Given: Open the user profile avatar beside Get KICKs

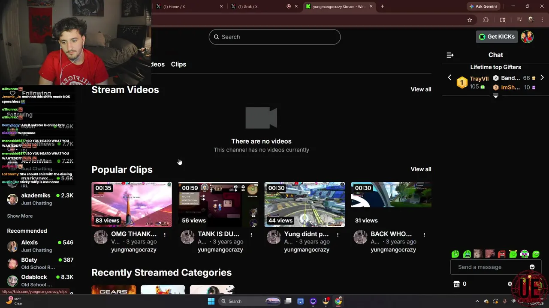Looking at the screenshot, I should (527, 37).
